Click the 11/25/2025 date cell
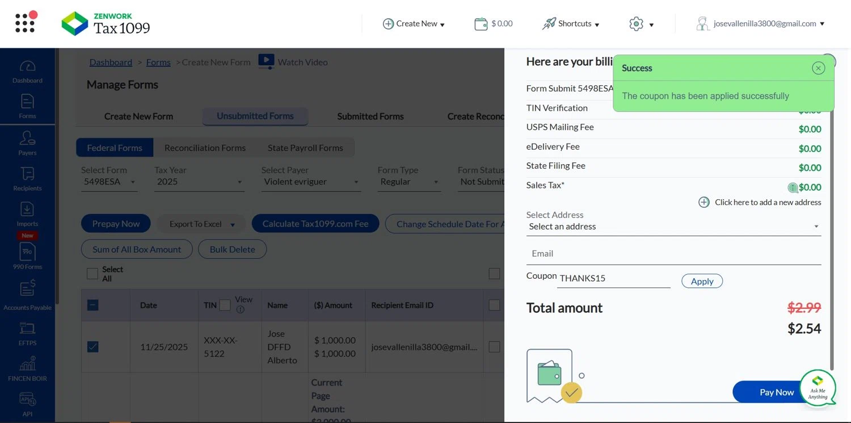 (x=164, y=347)
